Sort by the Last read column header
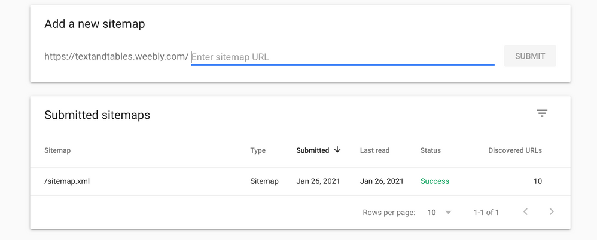Image resolution: width=597 pixels, height=240 pixels. [374, 150]
